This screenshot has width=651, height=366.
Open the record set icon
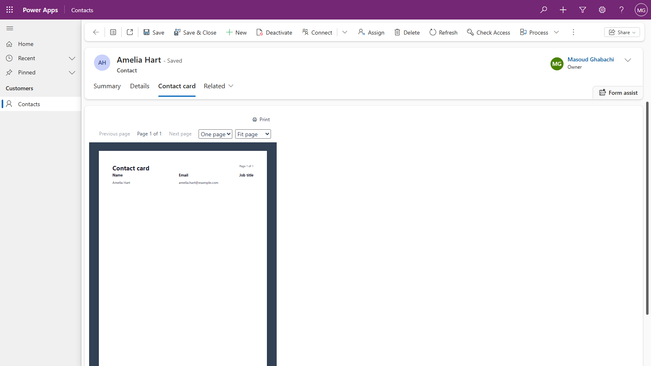point(113,32)
